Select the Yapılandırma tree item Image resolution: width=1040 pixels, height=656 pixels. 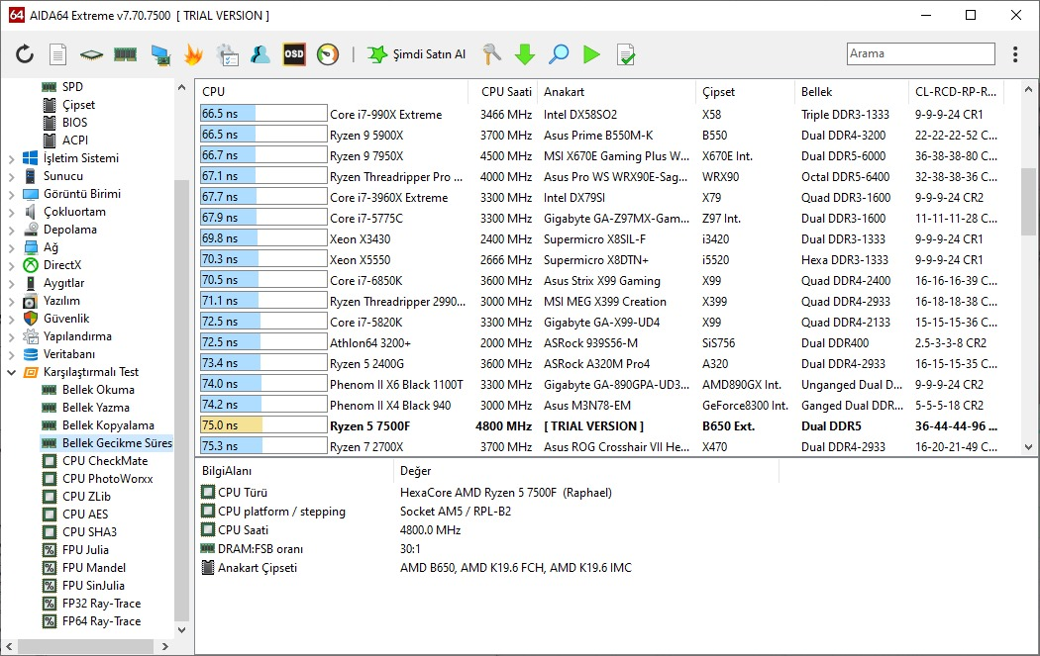pos(77,336)
